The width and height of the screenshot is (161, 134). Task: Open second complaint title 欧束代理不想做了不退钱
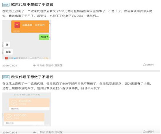32,77
